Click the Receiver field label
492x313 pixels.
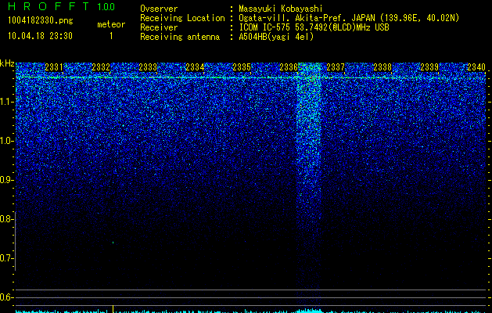[159, 27]
